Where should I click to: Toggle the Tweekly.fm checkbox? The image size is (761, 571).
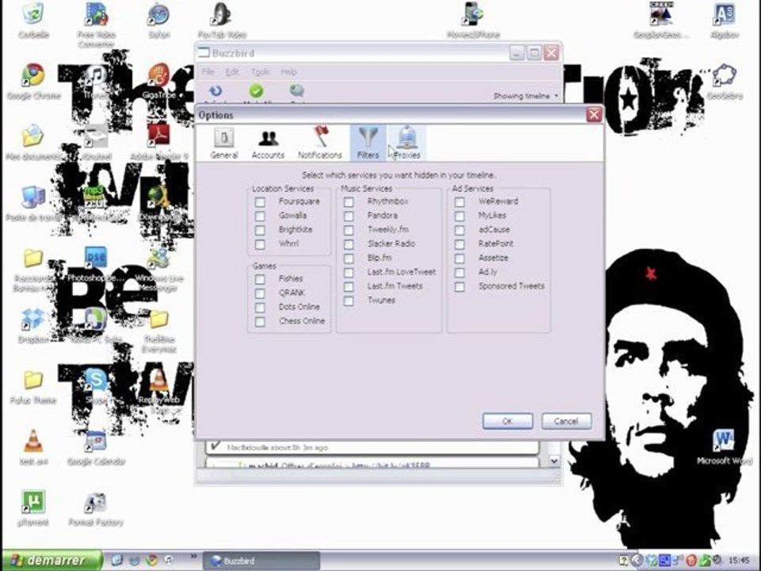coord(349,230)
